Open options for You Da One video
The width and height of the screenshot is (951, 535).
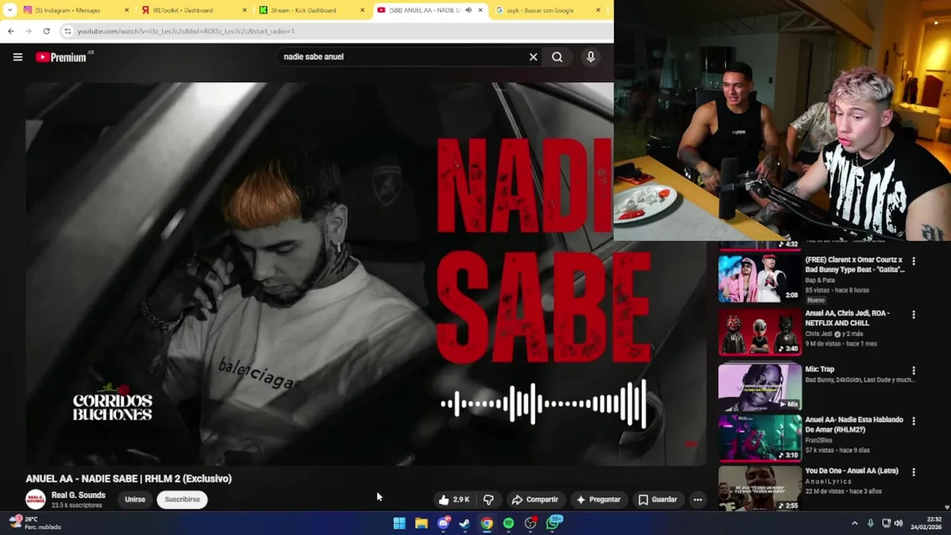[x=914, y=472]
